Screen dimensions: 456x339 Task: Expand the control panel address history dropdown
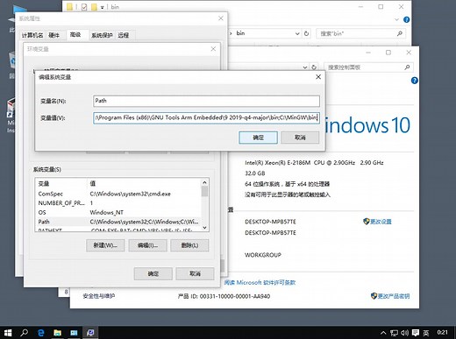pyautogui.click(x=305, y=67)
